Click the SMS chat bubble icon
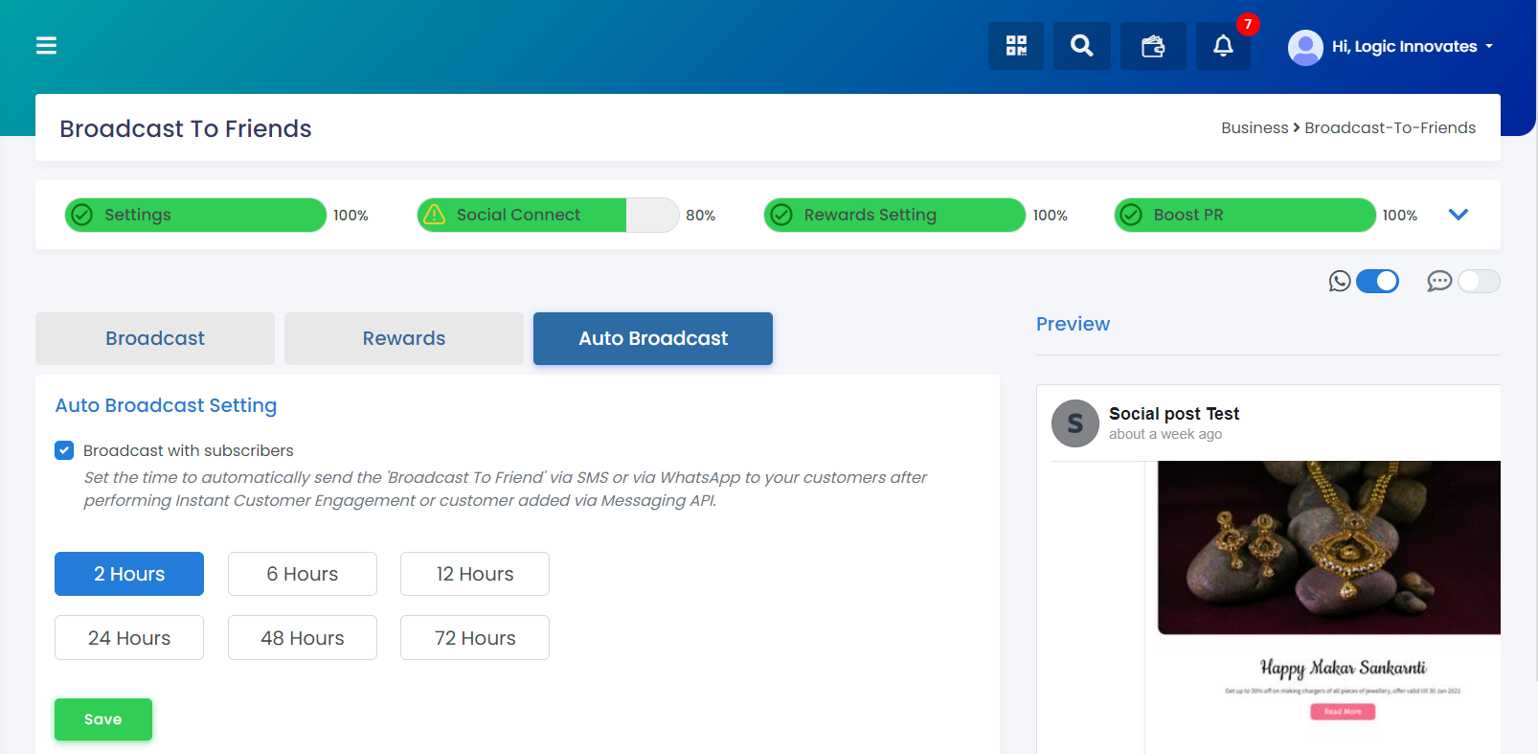 click(1439, 281)
